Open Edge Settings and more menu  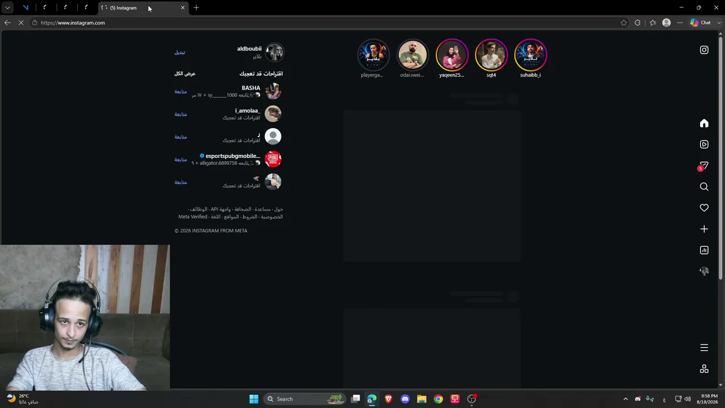point(680,23)
